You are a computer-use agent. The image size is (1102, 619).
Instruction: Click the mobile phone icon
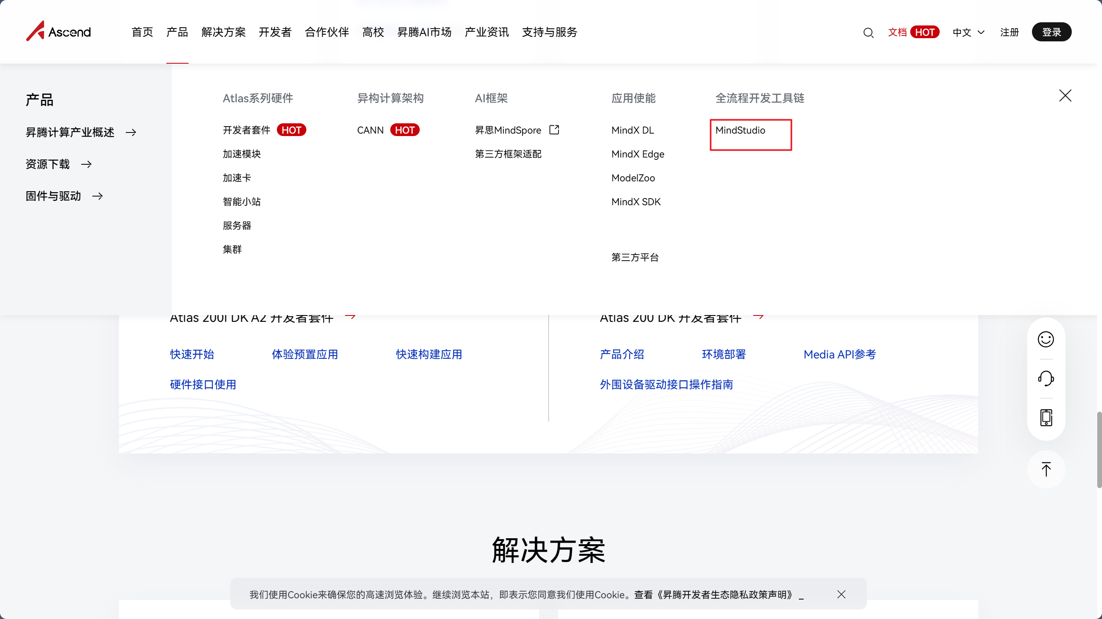1046,418
